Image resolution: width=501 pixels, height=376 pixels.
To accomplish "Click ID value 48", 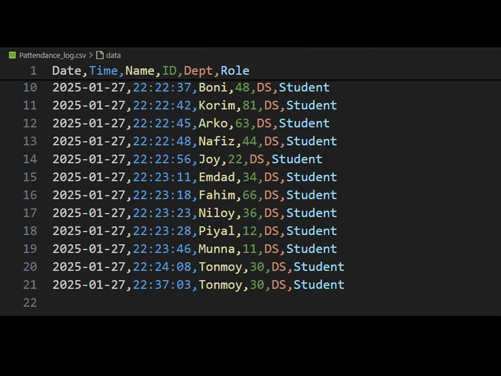I will pyautogui.click(x=242, y=87).
